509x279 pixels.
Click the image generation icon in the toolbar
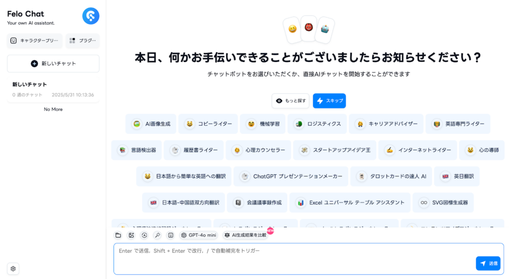tap(131, 235)
